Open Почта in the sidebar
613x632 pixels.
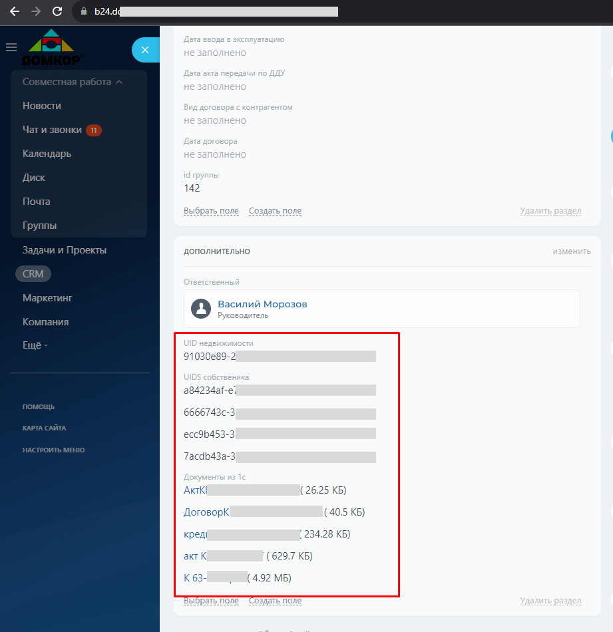click(x=37, y=202)
